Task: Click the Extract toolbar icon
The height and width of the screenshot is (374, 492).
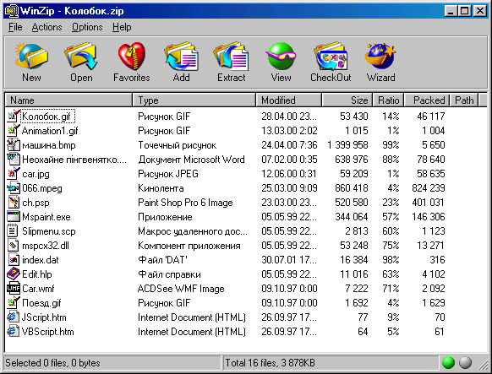Action: pos(232,62)
